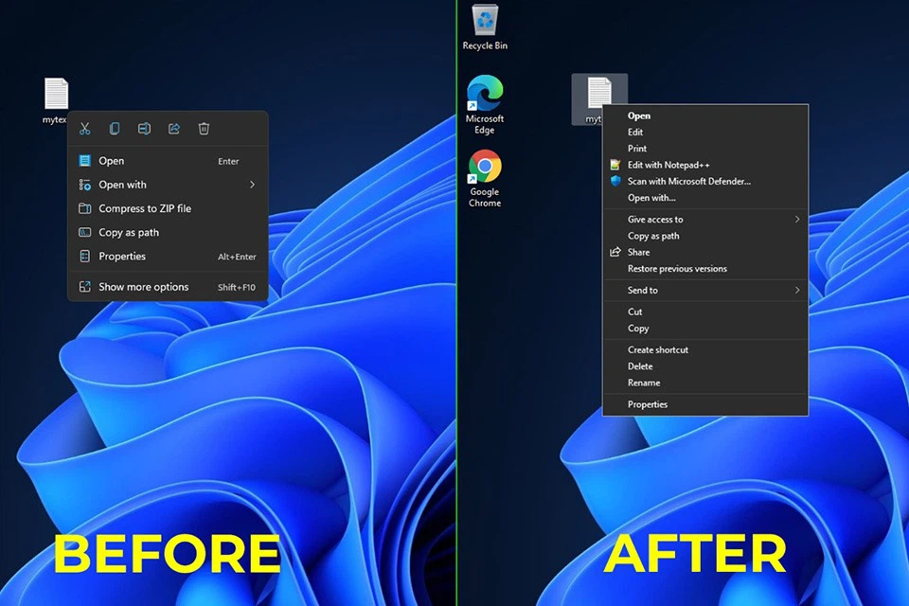Image resolution: width=909 pixels, height=606 pixels.
Task: Choose Copy as path in the new context menu
Action: click(169, 233)
